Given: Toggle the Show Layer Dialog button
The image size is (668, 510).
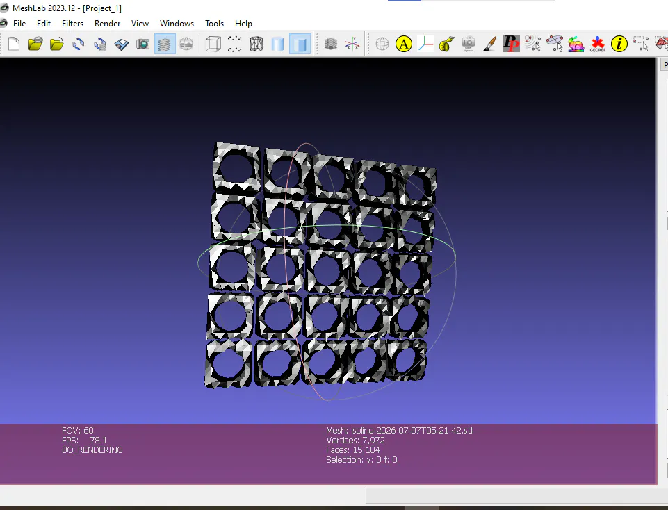Looking at the screenshot, I should 165,44.
